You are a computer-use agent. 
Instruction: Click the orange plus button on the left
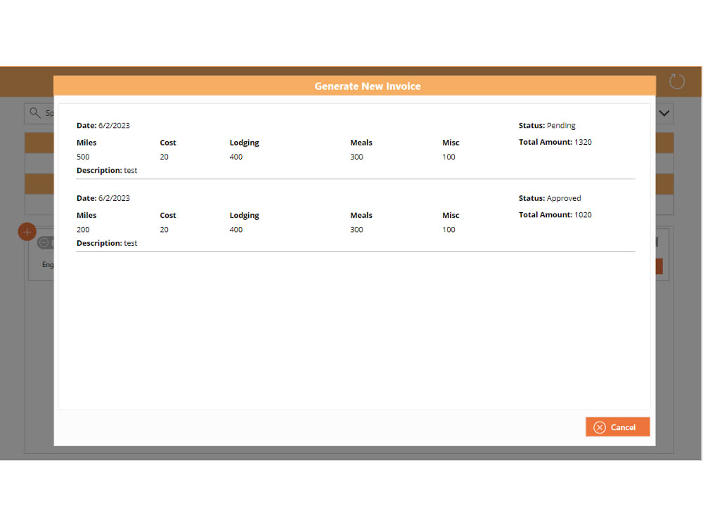click(27, 231)
